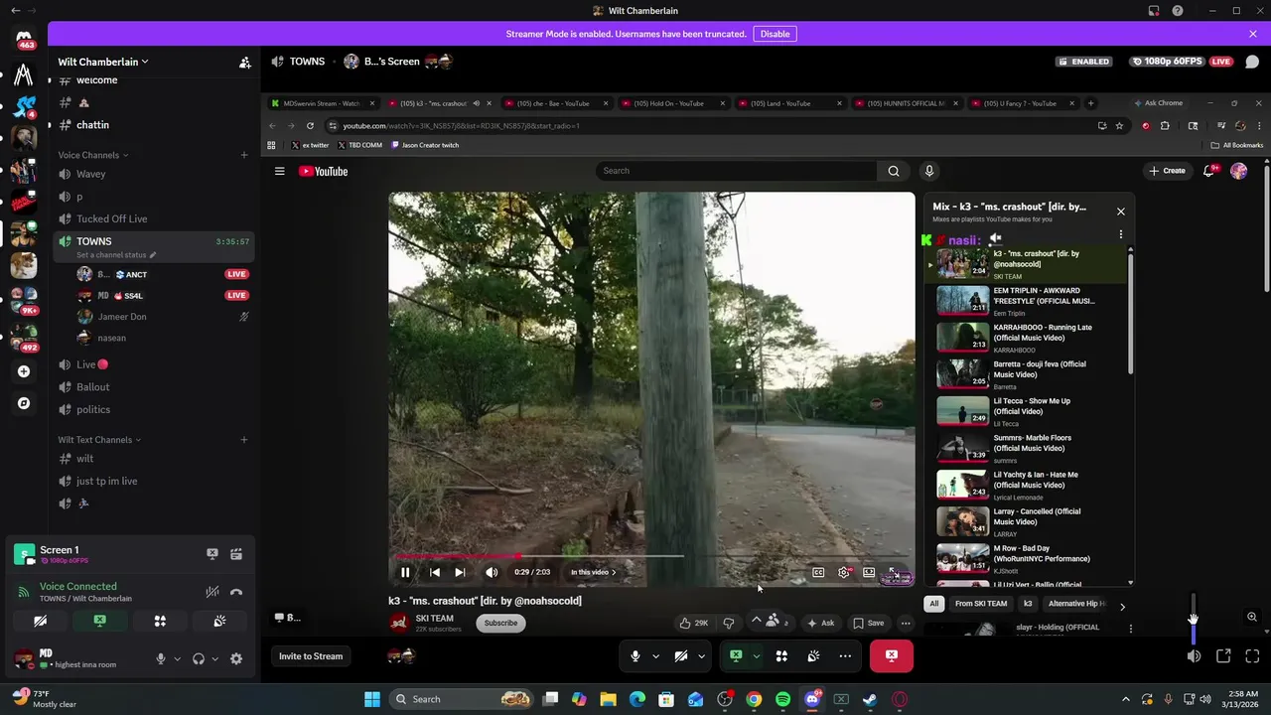Image resolution: width=1271 pixels, height=715 pixels.
Task: Click YouTube search magnifier button in stream
Action: pyautogui.click(x=894, y=171)
